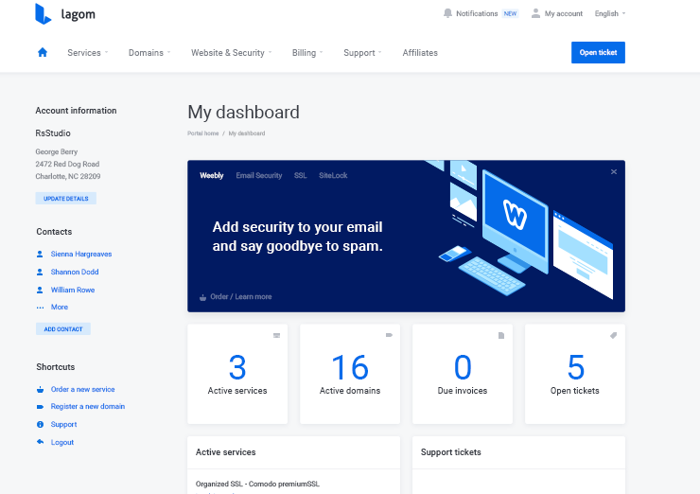
Task: Switch to the SSL banner tab
Action: click(301, 175)
